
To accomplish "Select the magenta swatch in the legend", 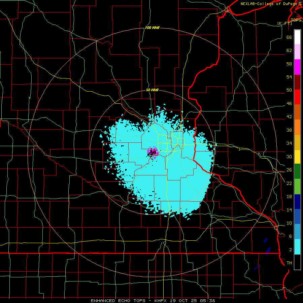I will click(x=297, y=67).
